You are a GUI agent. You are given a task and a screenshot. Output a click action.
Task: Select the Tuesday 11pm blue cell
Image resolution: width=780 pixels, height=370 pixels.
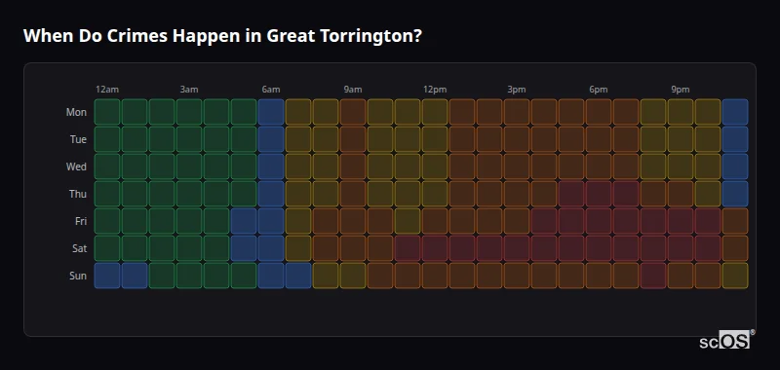735,139
